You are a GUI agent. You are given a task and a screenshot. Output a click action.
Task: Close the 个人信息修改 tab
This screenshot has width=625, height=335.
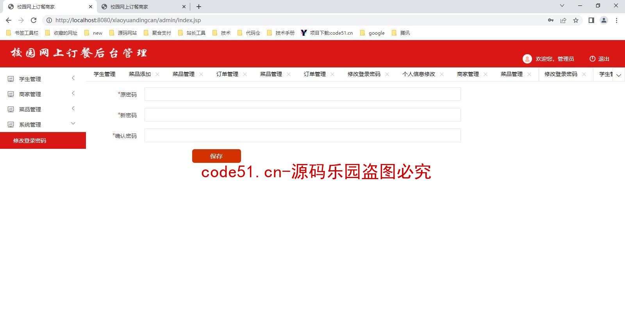pyautogui.click(x=442, y=74)
